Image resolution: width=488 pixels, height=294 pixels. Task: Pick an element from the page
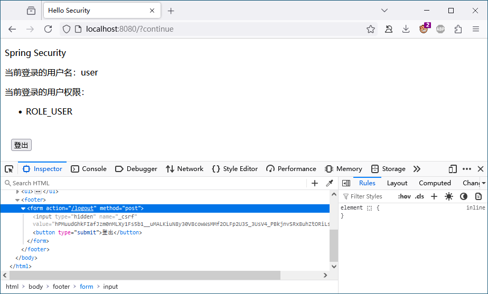coord(9,169)
